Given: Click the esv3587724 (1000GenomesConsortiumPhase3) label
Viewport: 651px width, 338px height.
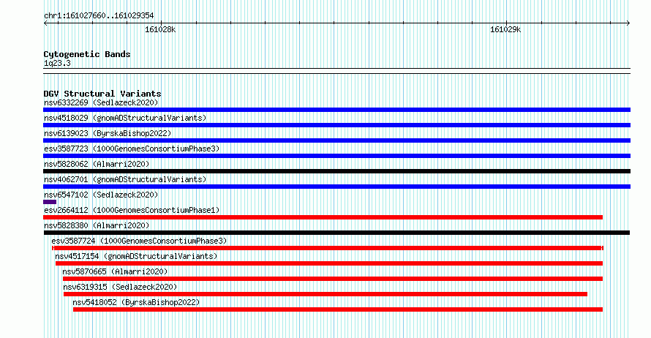Looking at the screenshot, I should [x=139, y=241].
